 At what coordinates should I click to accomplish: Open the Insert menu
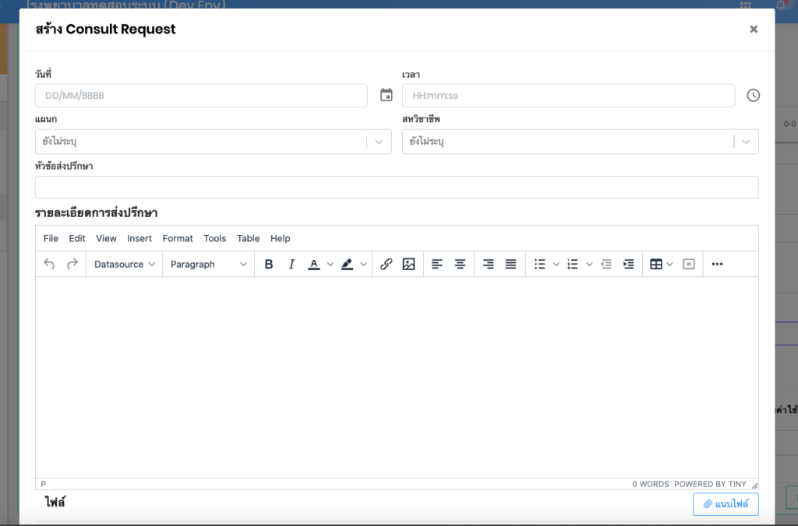point(139,238)
